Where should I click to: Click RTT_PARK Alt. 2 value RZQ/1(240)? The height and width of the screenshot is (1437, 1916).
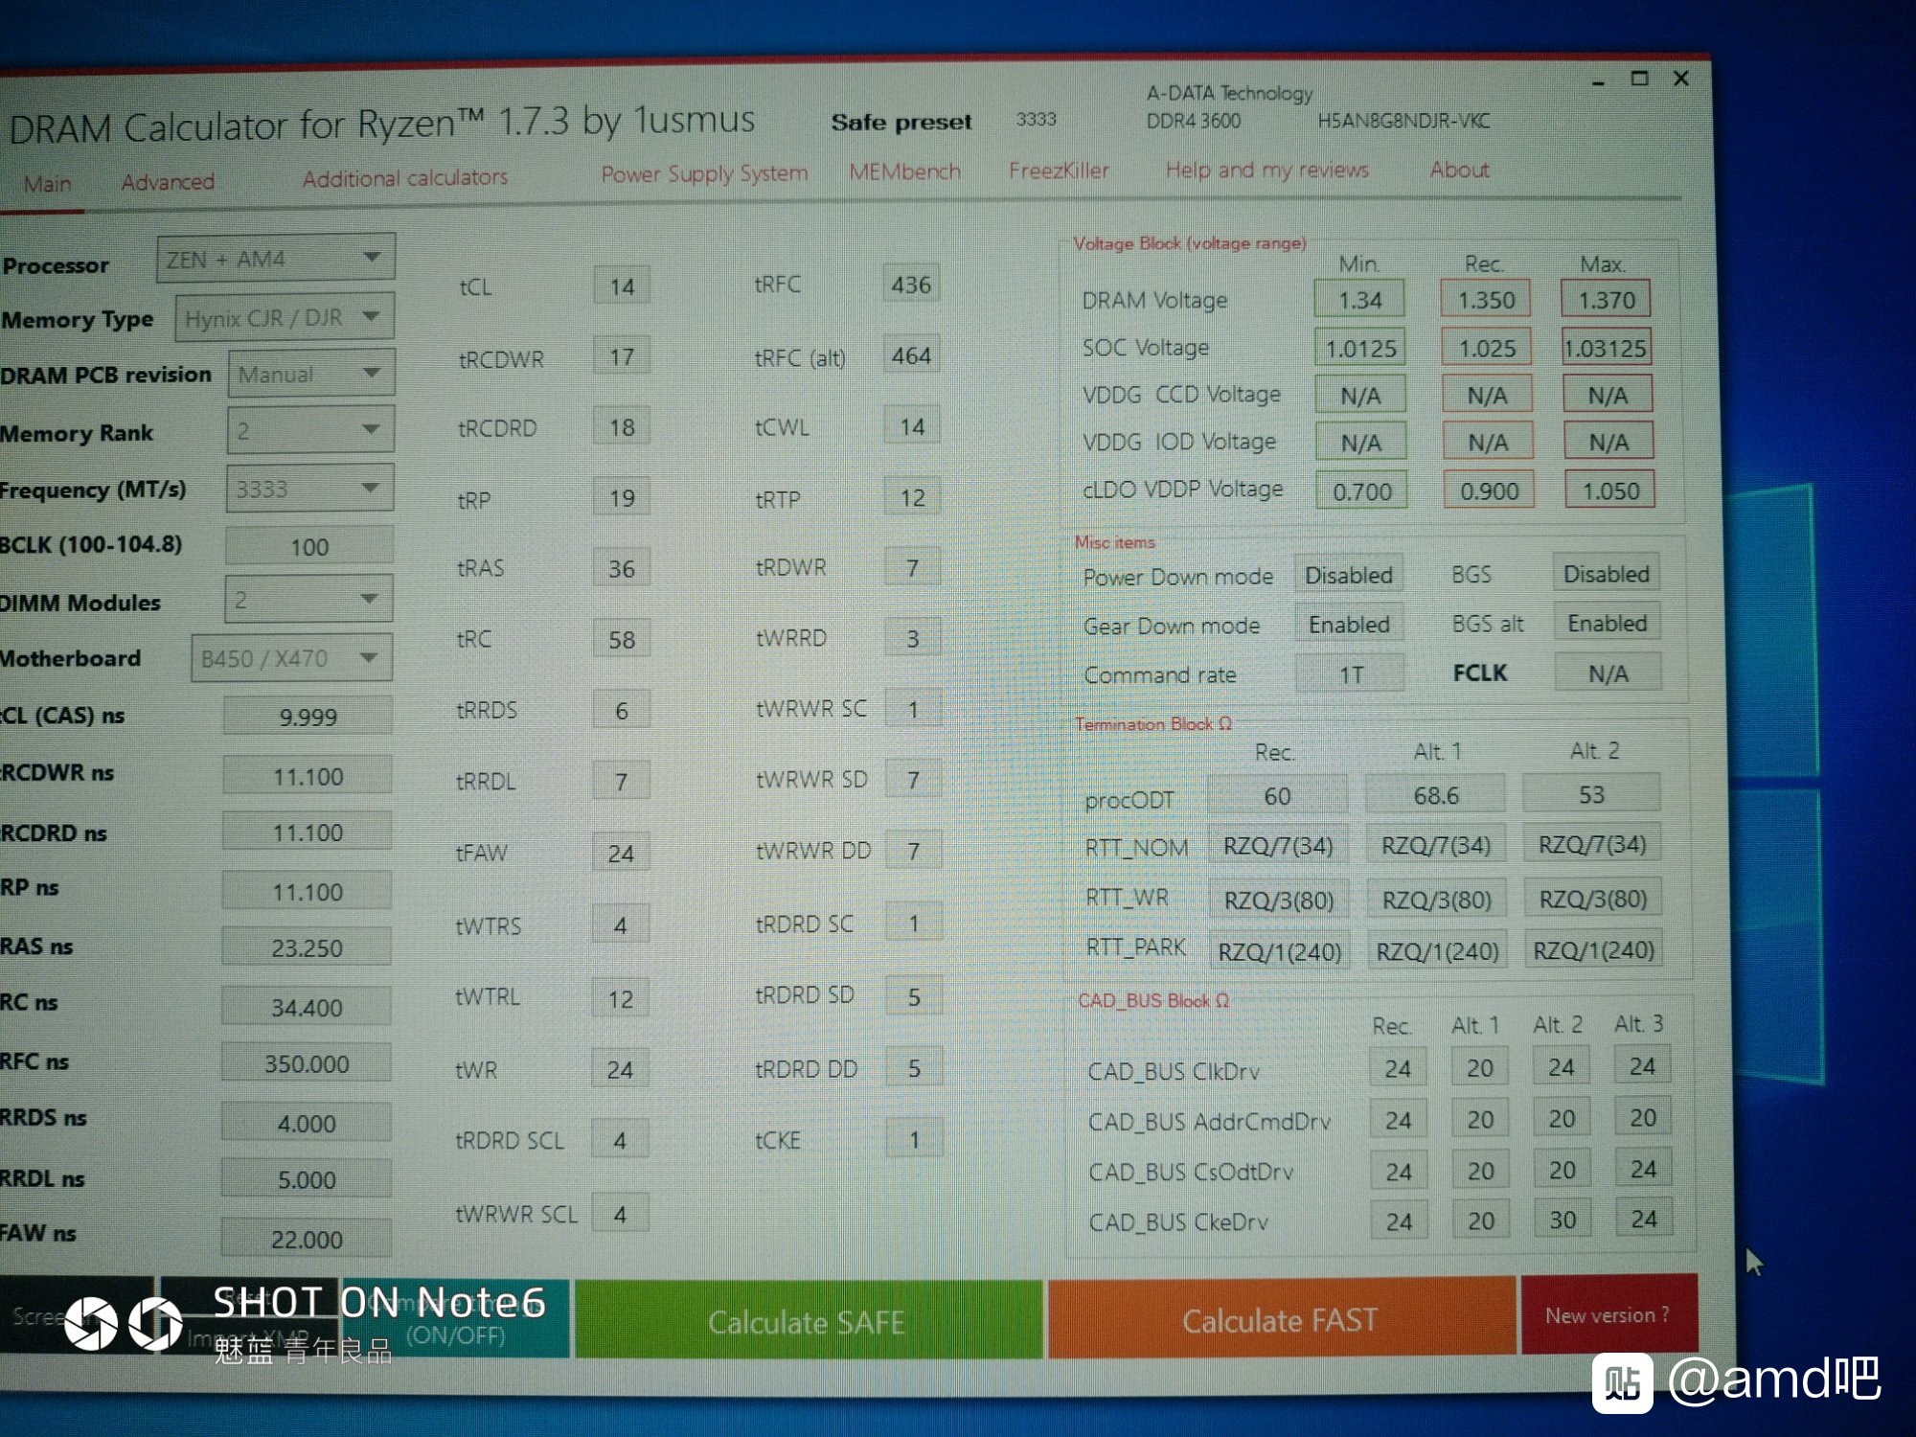1593,949
